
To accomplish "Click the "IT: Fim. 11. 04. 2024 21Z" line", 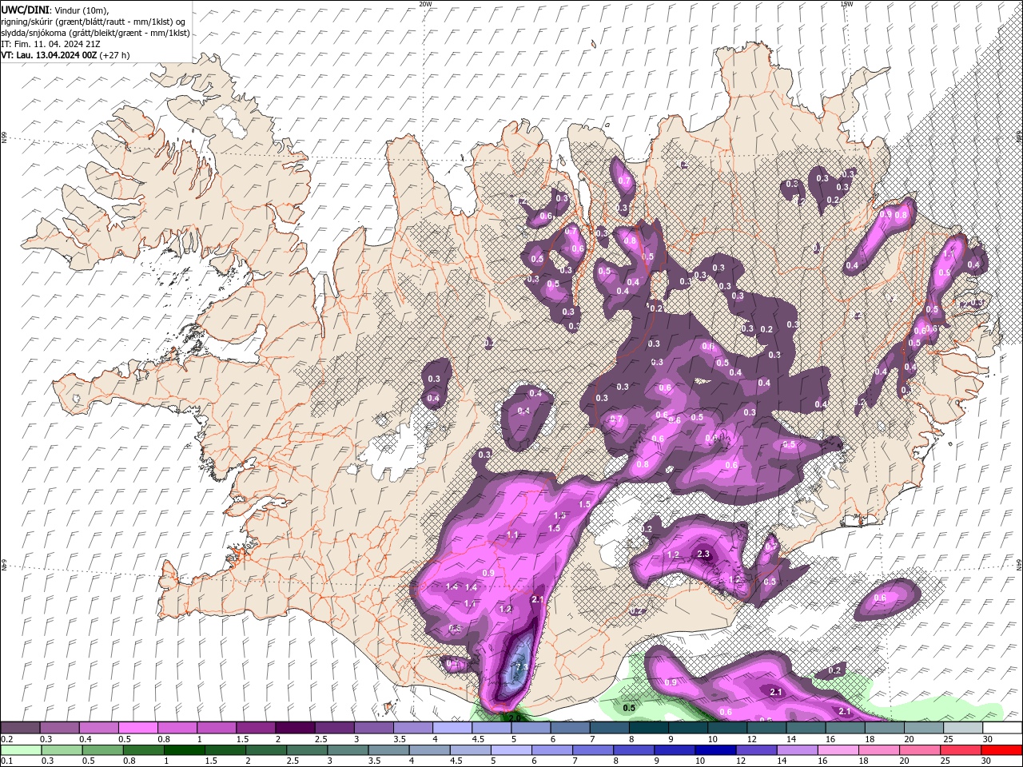I will click(x=50, y=44).
